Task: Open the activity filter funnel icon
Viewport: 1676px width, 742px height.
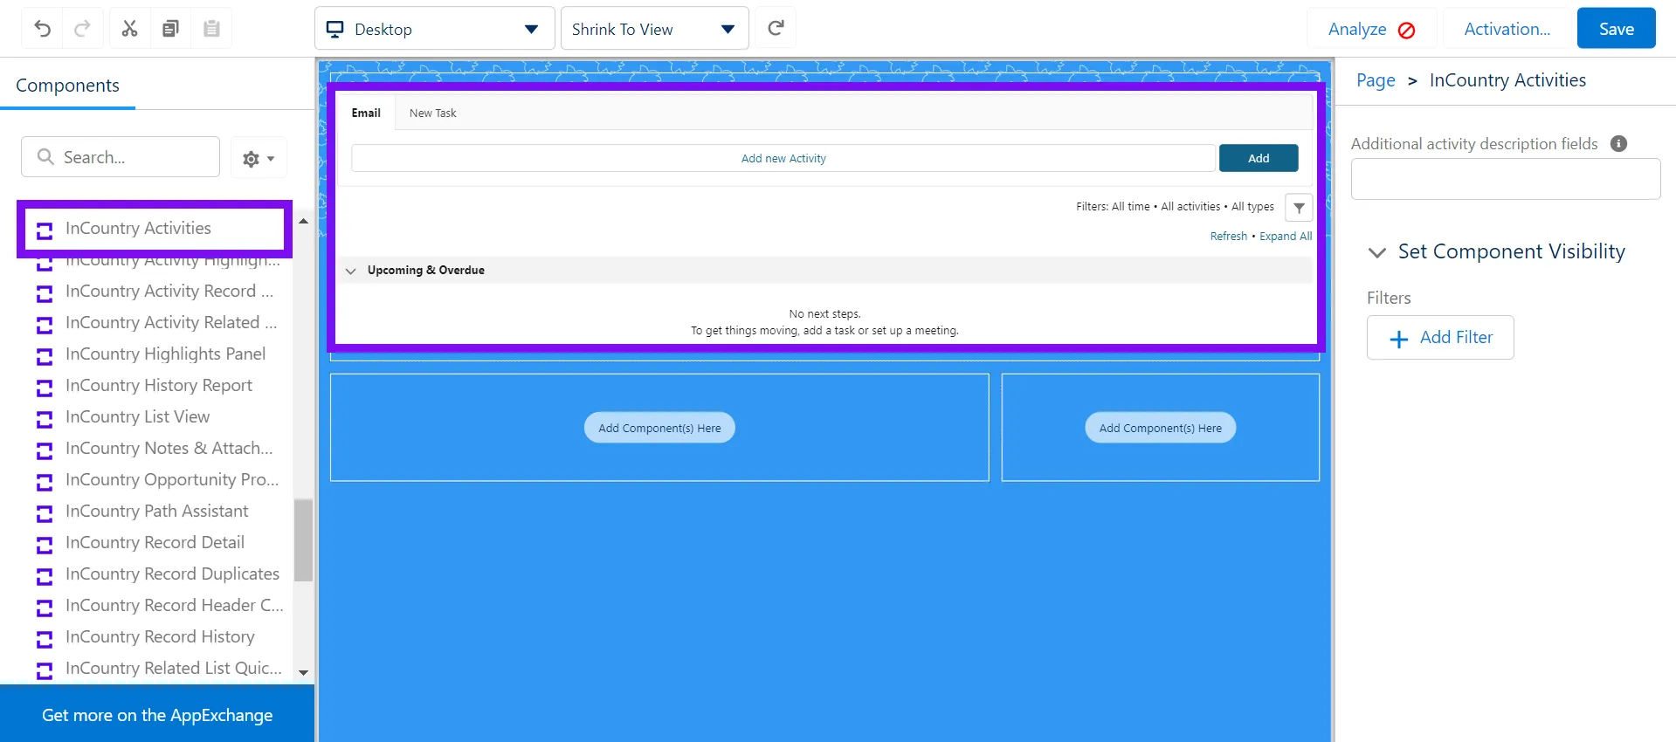Action: [1299, 208]
